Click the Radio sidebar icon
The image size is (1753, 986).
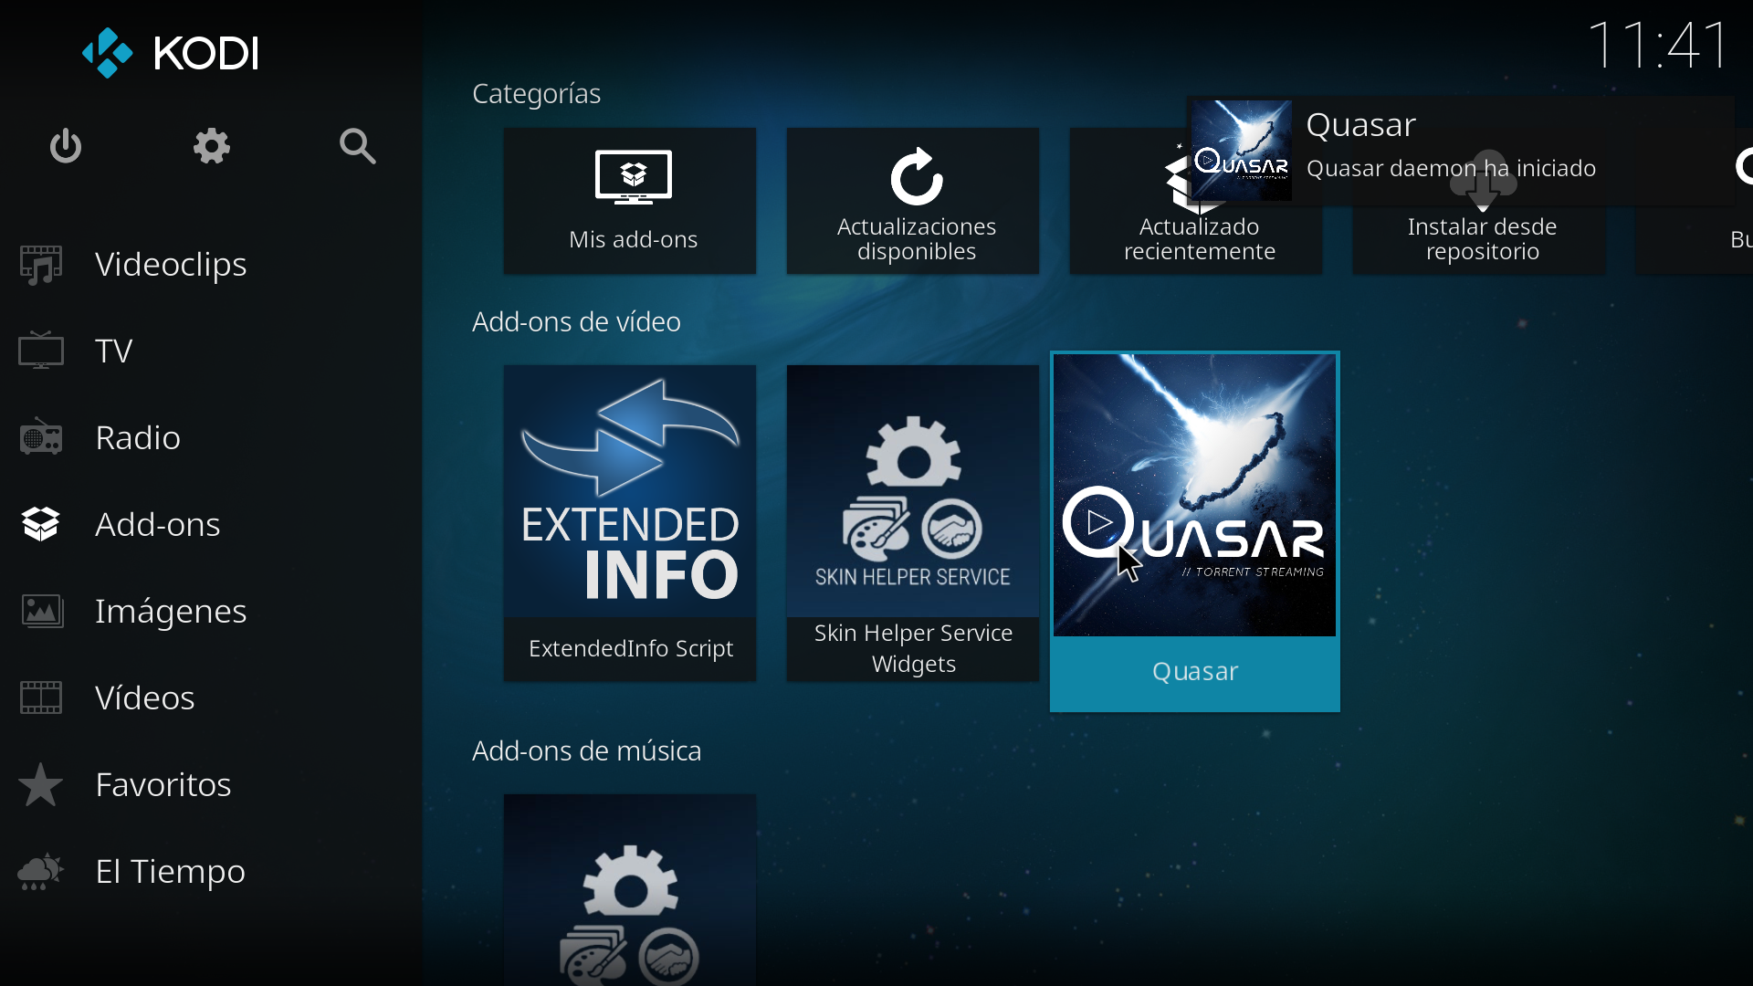[x=41, y=437]
